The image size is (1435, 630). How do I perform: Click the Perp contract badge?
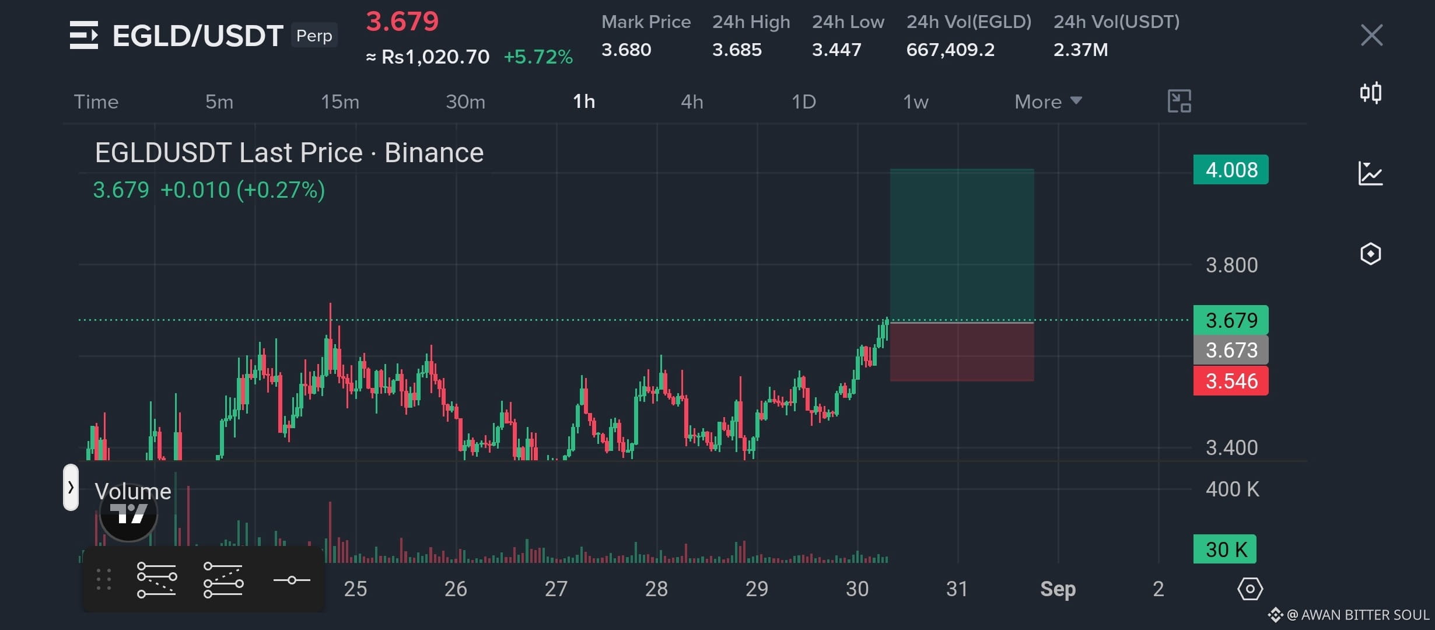click(314, 36)
